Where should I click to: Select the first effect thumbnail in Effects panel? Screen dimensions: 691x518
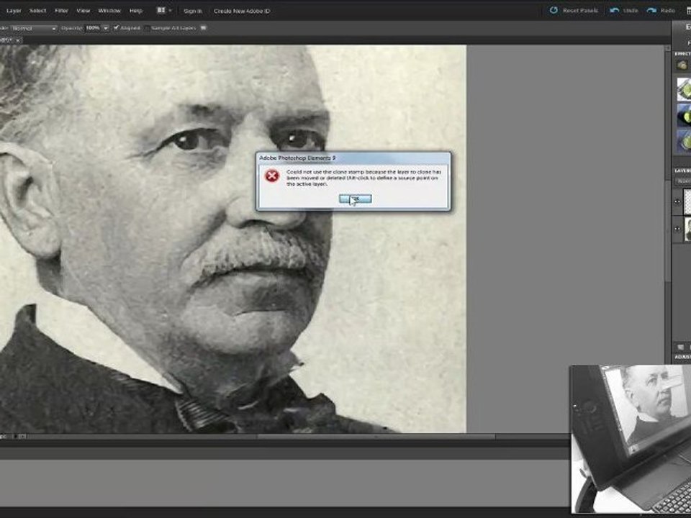pos(685,89)
